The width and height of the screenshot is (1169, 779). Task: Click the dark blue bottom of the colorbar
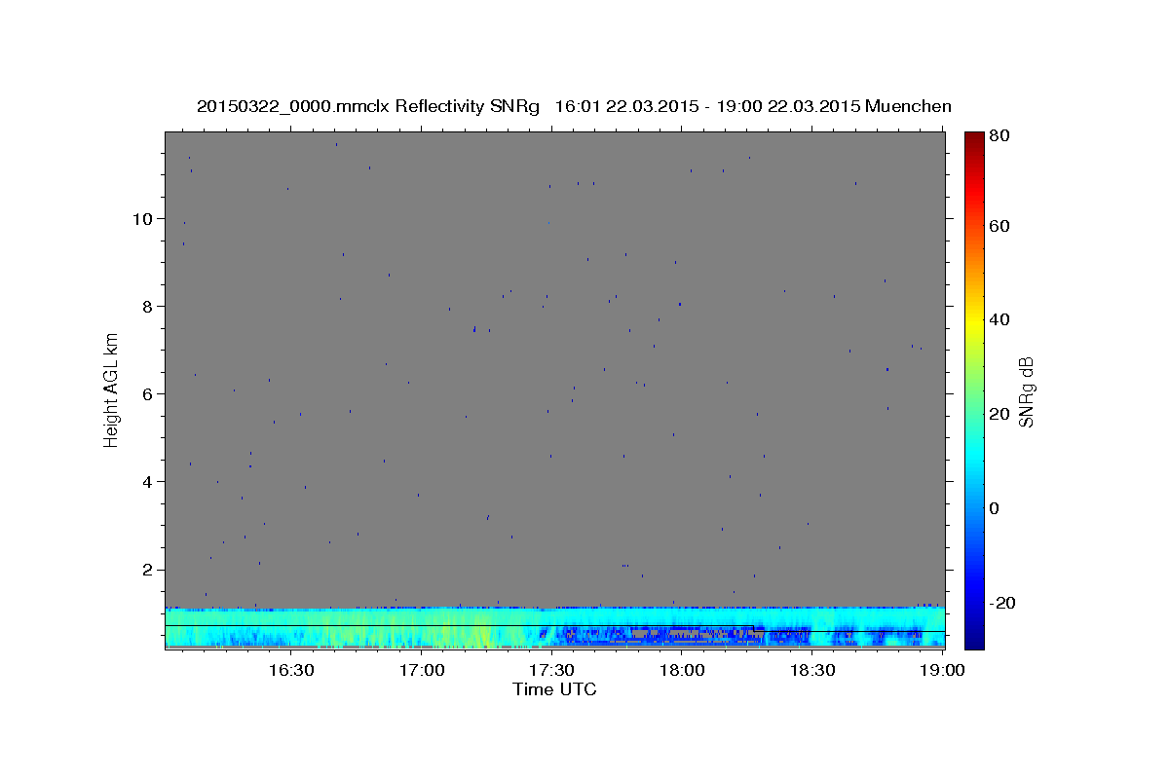(974, 641)
